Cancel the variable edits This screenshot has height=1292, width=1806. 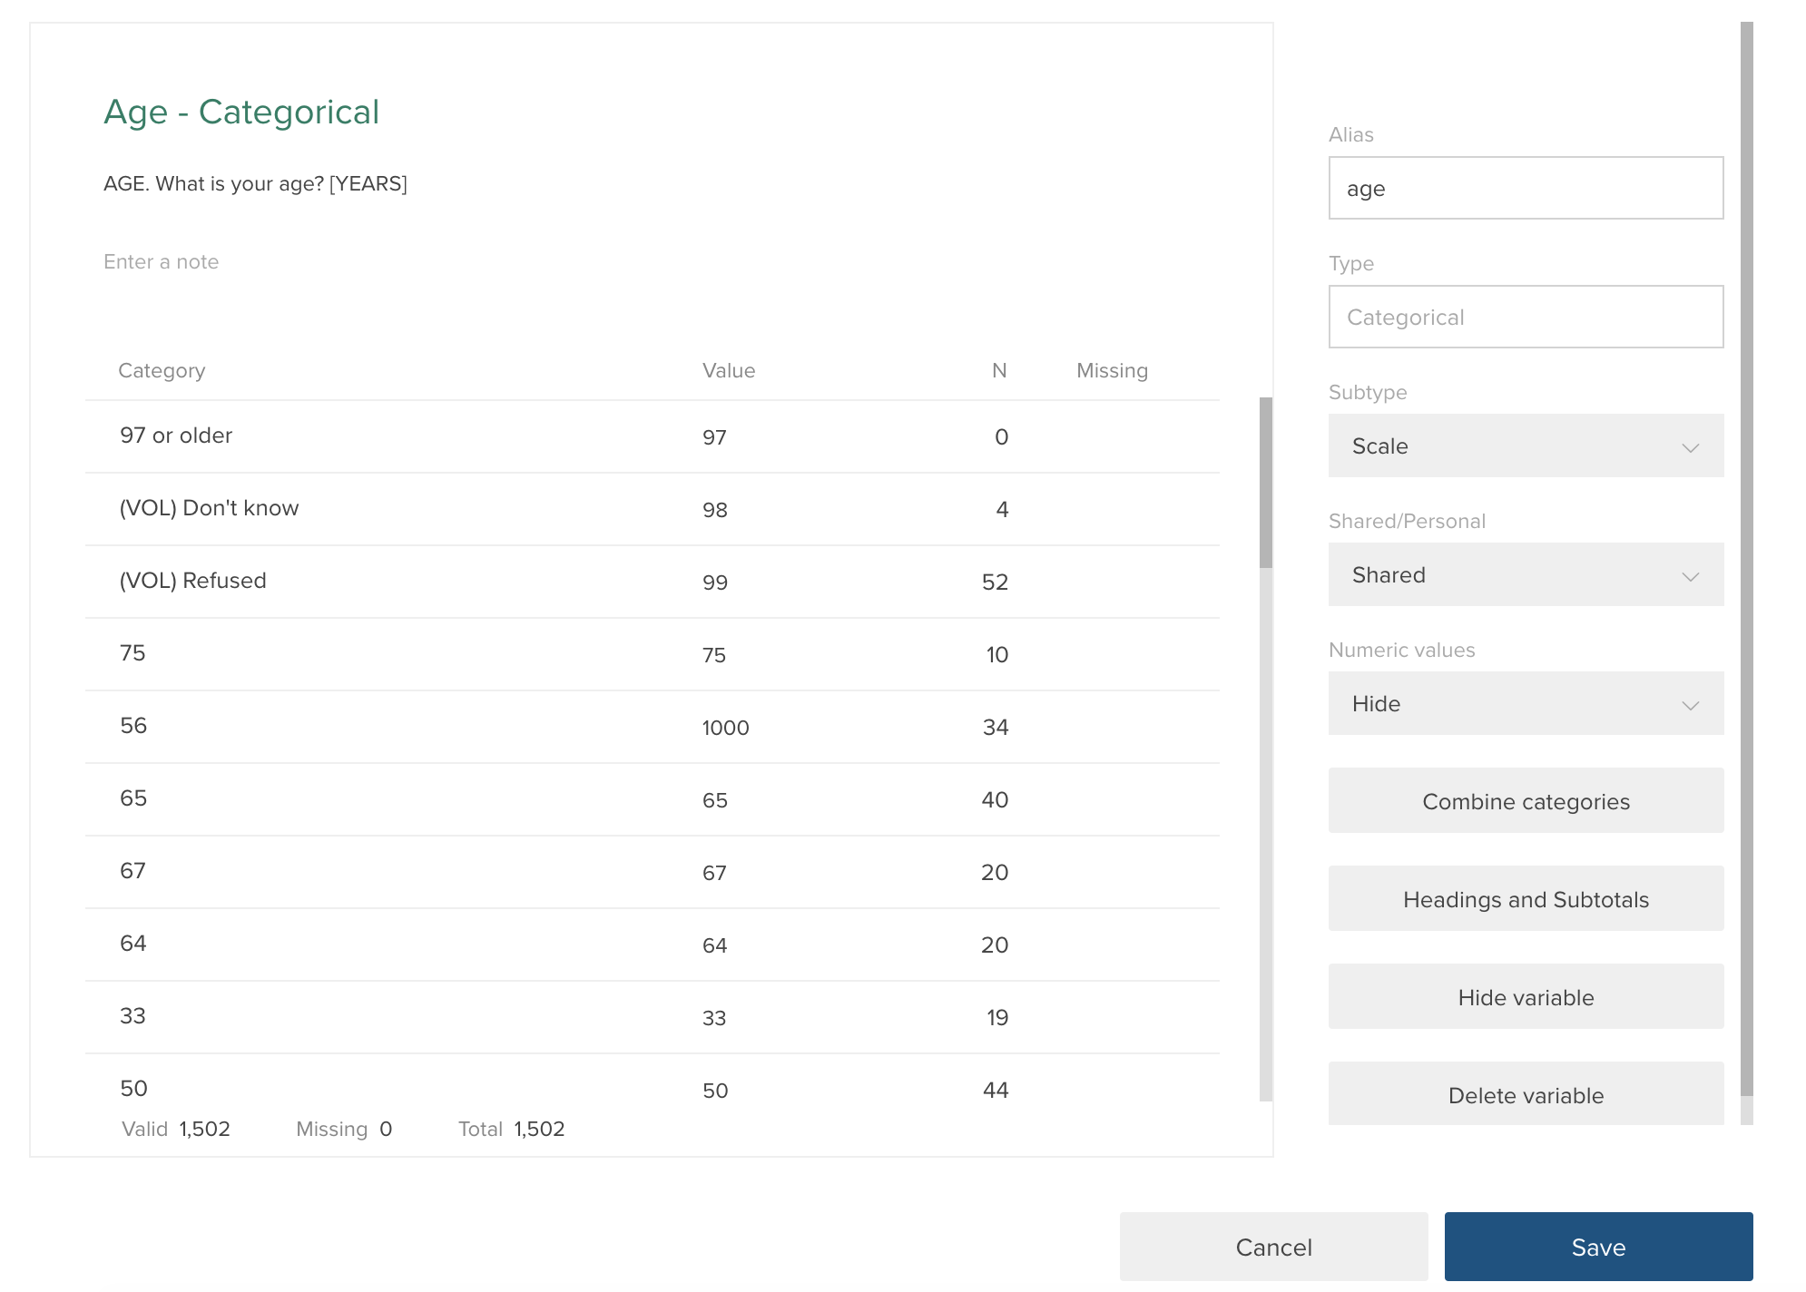(1272, 1246)
